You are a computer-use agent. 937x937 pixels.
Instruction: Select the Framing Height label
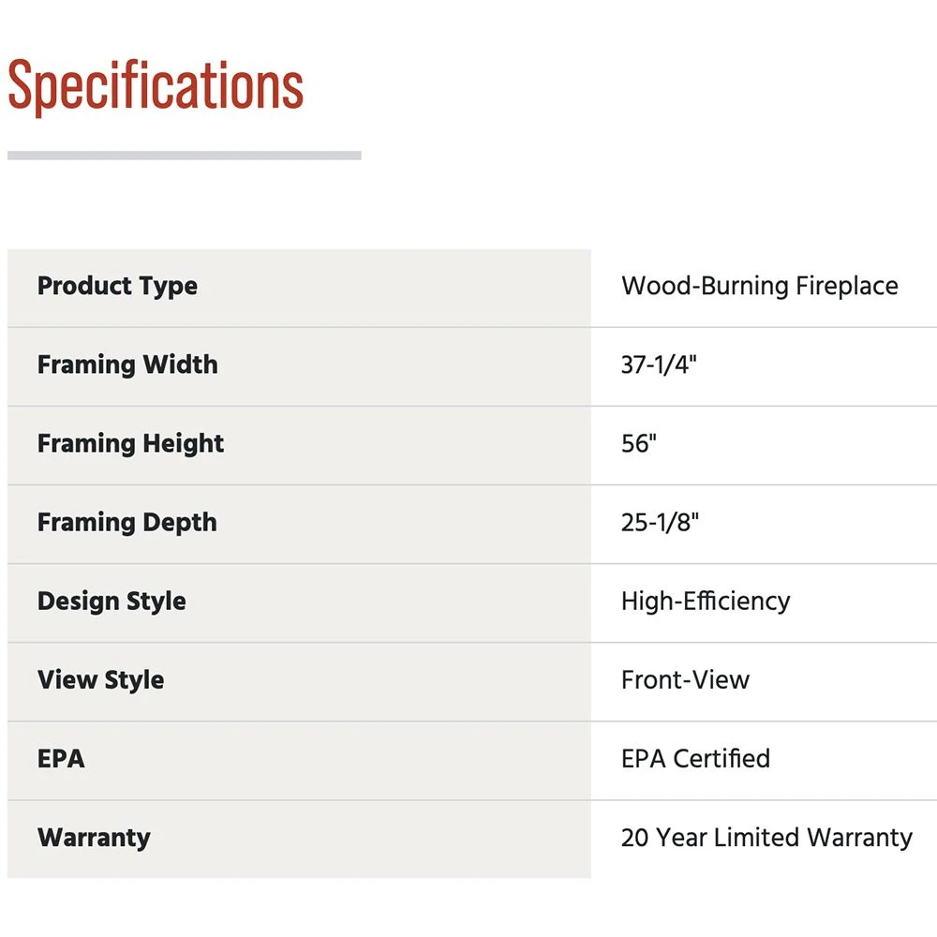[x=130, y=443]
